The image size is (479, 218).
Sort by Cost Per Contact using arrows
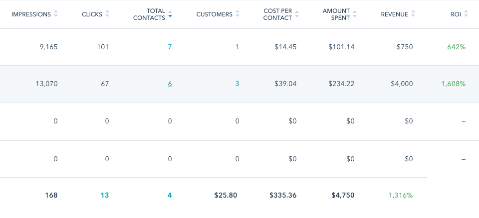pyautogui.click(x=297, y=14)
